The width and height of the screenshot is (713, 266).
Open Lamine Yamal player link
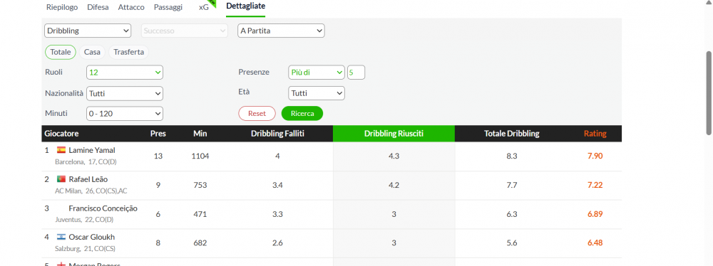coord(92,150)
